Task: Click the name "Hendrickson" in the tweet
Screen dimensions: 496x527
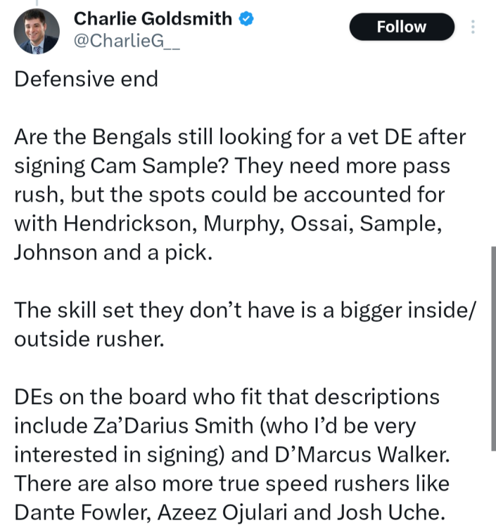Action: point(127,223)
